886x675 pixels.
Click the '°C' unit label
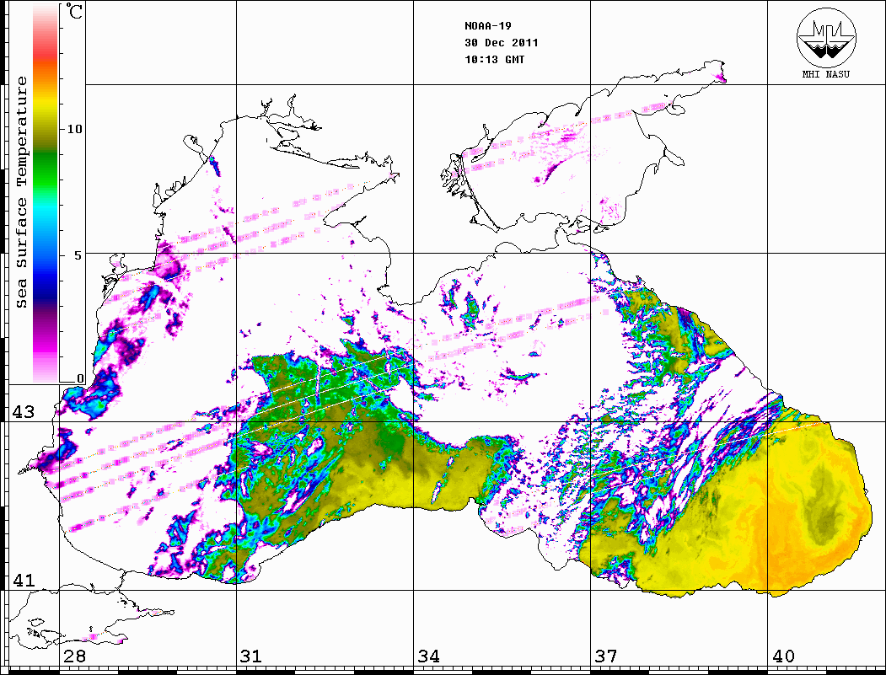click(x=73, y=11)
